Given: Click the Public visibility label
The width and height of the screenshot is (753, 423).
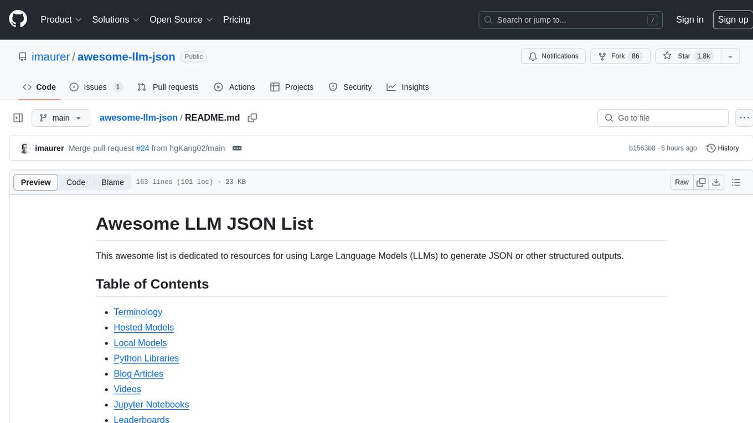Looking at the screenshot, I should pyautogui.click(x=193, y=56).
